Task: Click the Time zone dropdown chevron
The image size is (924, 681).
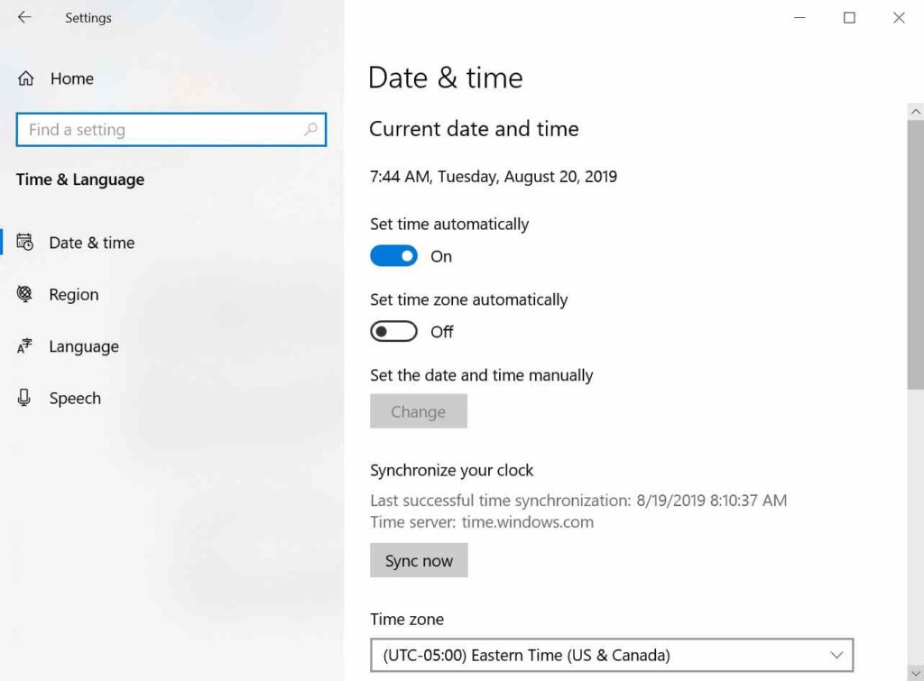Action: click(836, 655)
